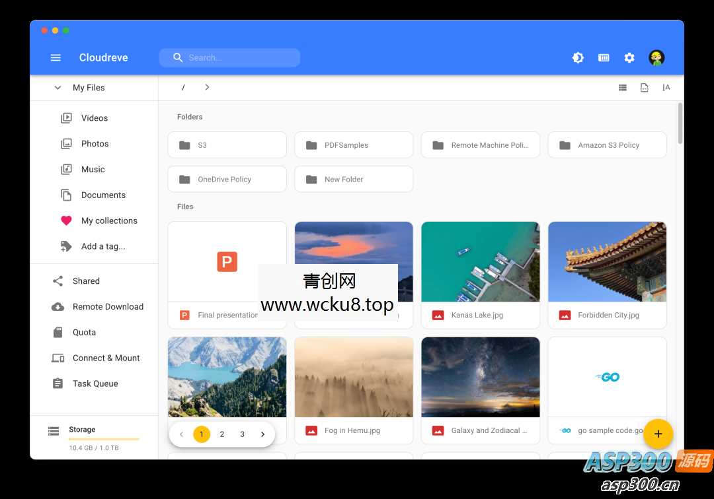Expand the next page arrow in pagination

262,434
